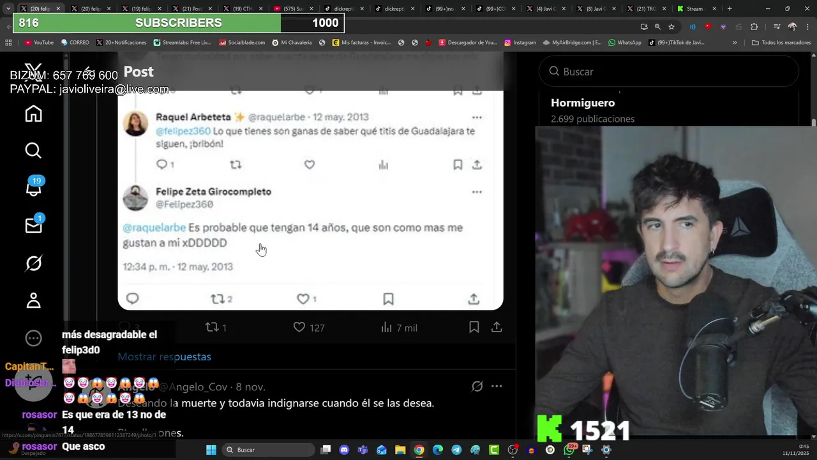Image resolution: width=817 pixels, height=460 pixels.
Task: Open three-dot menu on Felipe Zeta's tweet
Action: click(477, 192)
